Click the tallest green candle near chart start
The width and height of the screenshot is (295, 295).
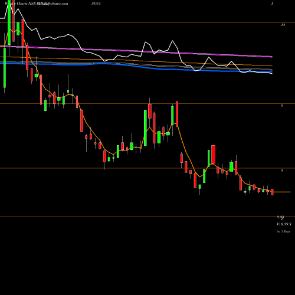pyautogui.click(x=9, y=22)
